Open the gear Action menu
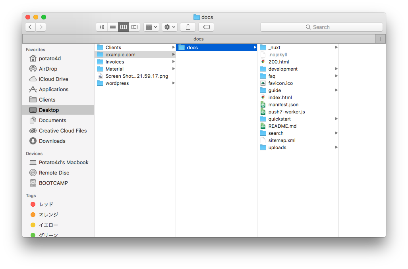408x269 pixels. pyautogui.click(x=170, y=27)
